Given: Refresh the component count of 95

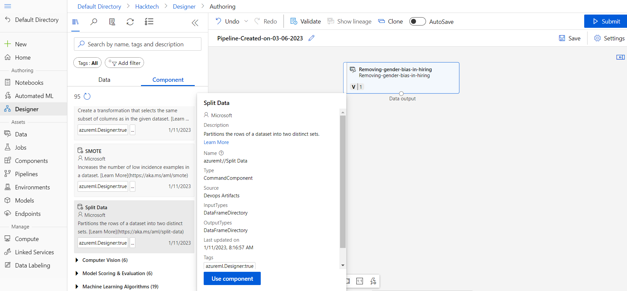Looking at the screenshot, I should [87, 96].
